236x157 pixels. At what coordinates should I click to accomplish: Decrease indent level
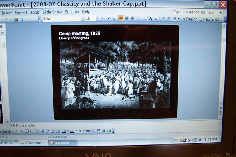coord(163,18)
